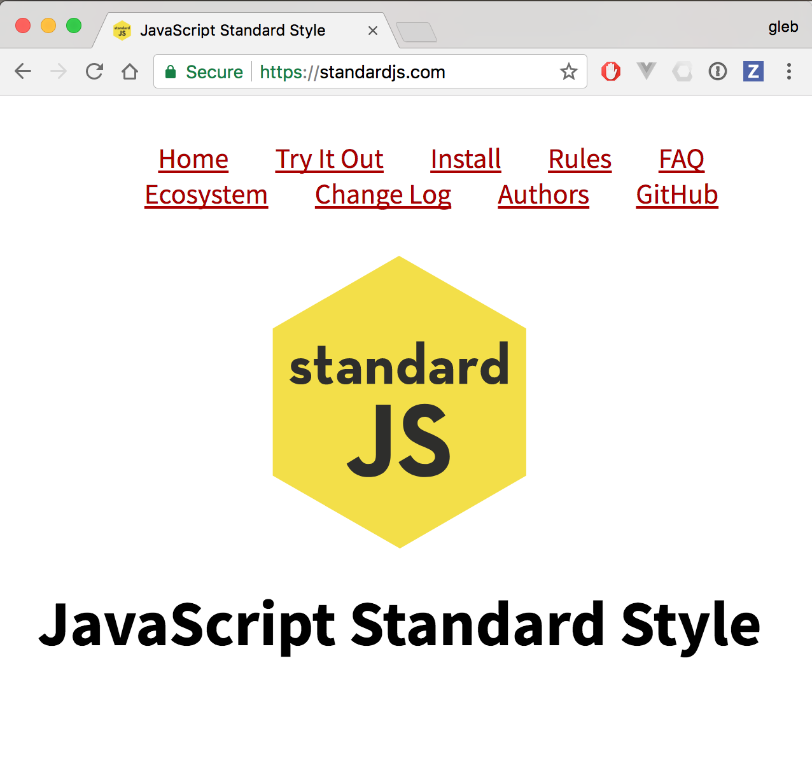
Task: Click the green lock Secure indicator
Action: click(204, 72)
